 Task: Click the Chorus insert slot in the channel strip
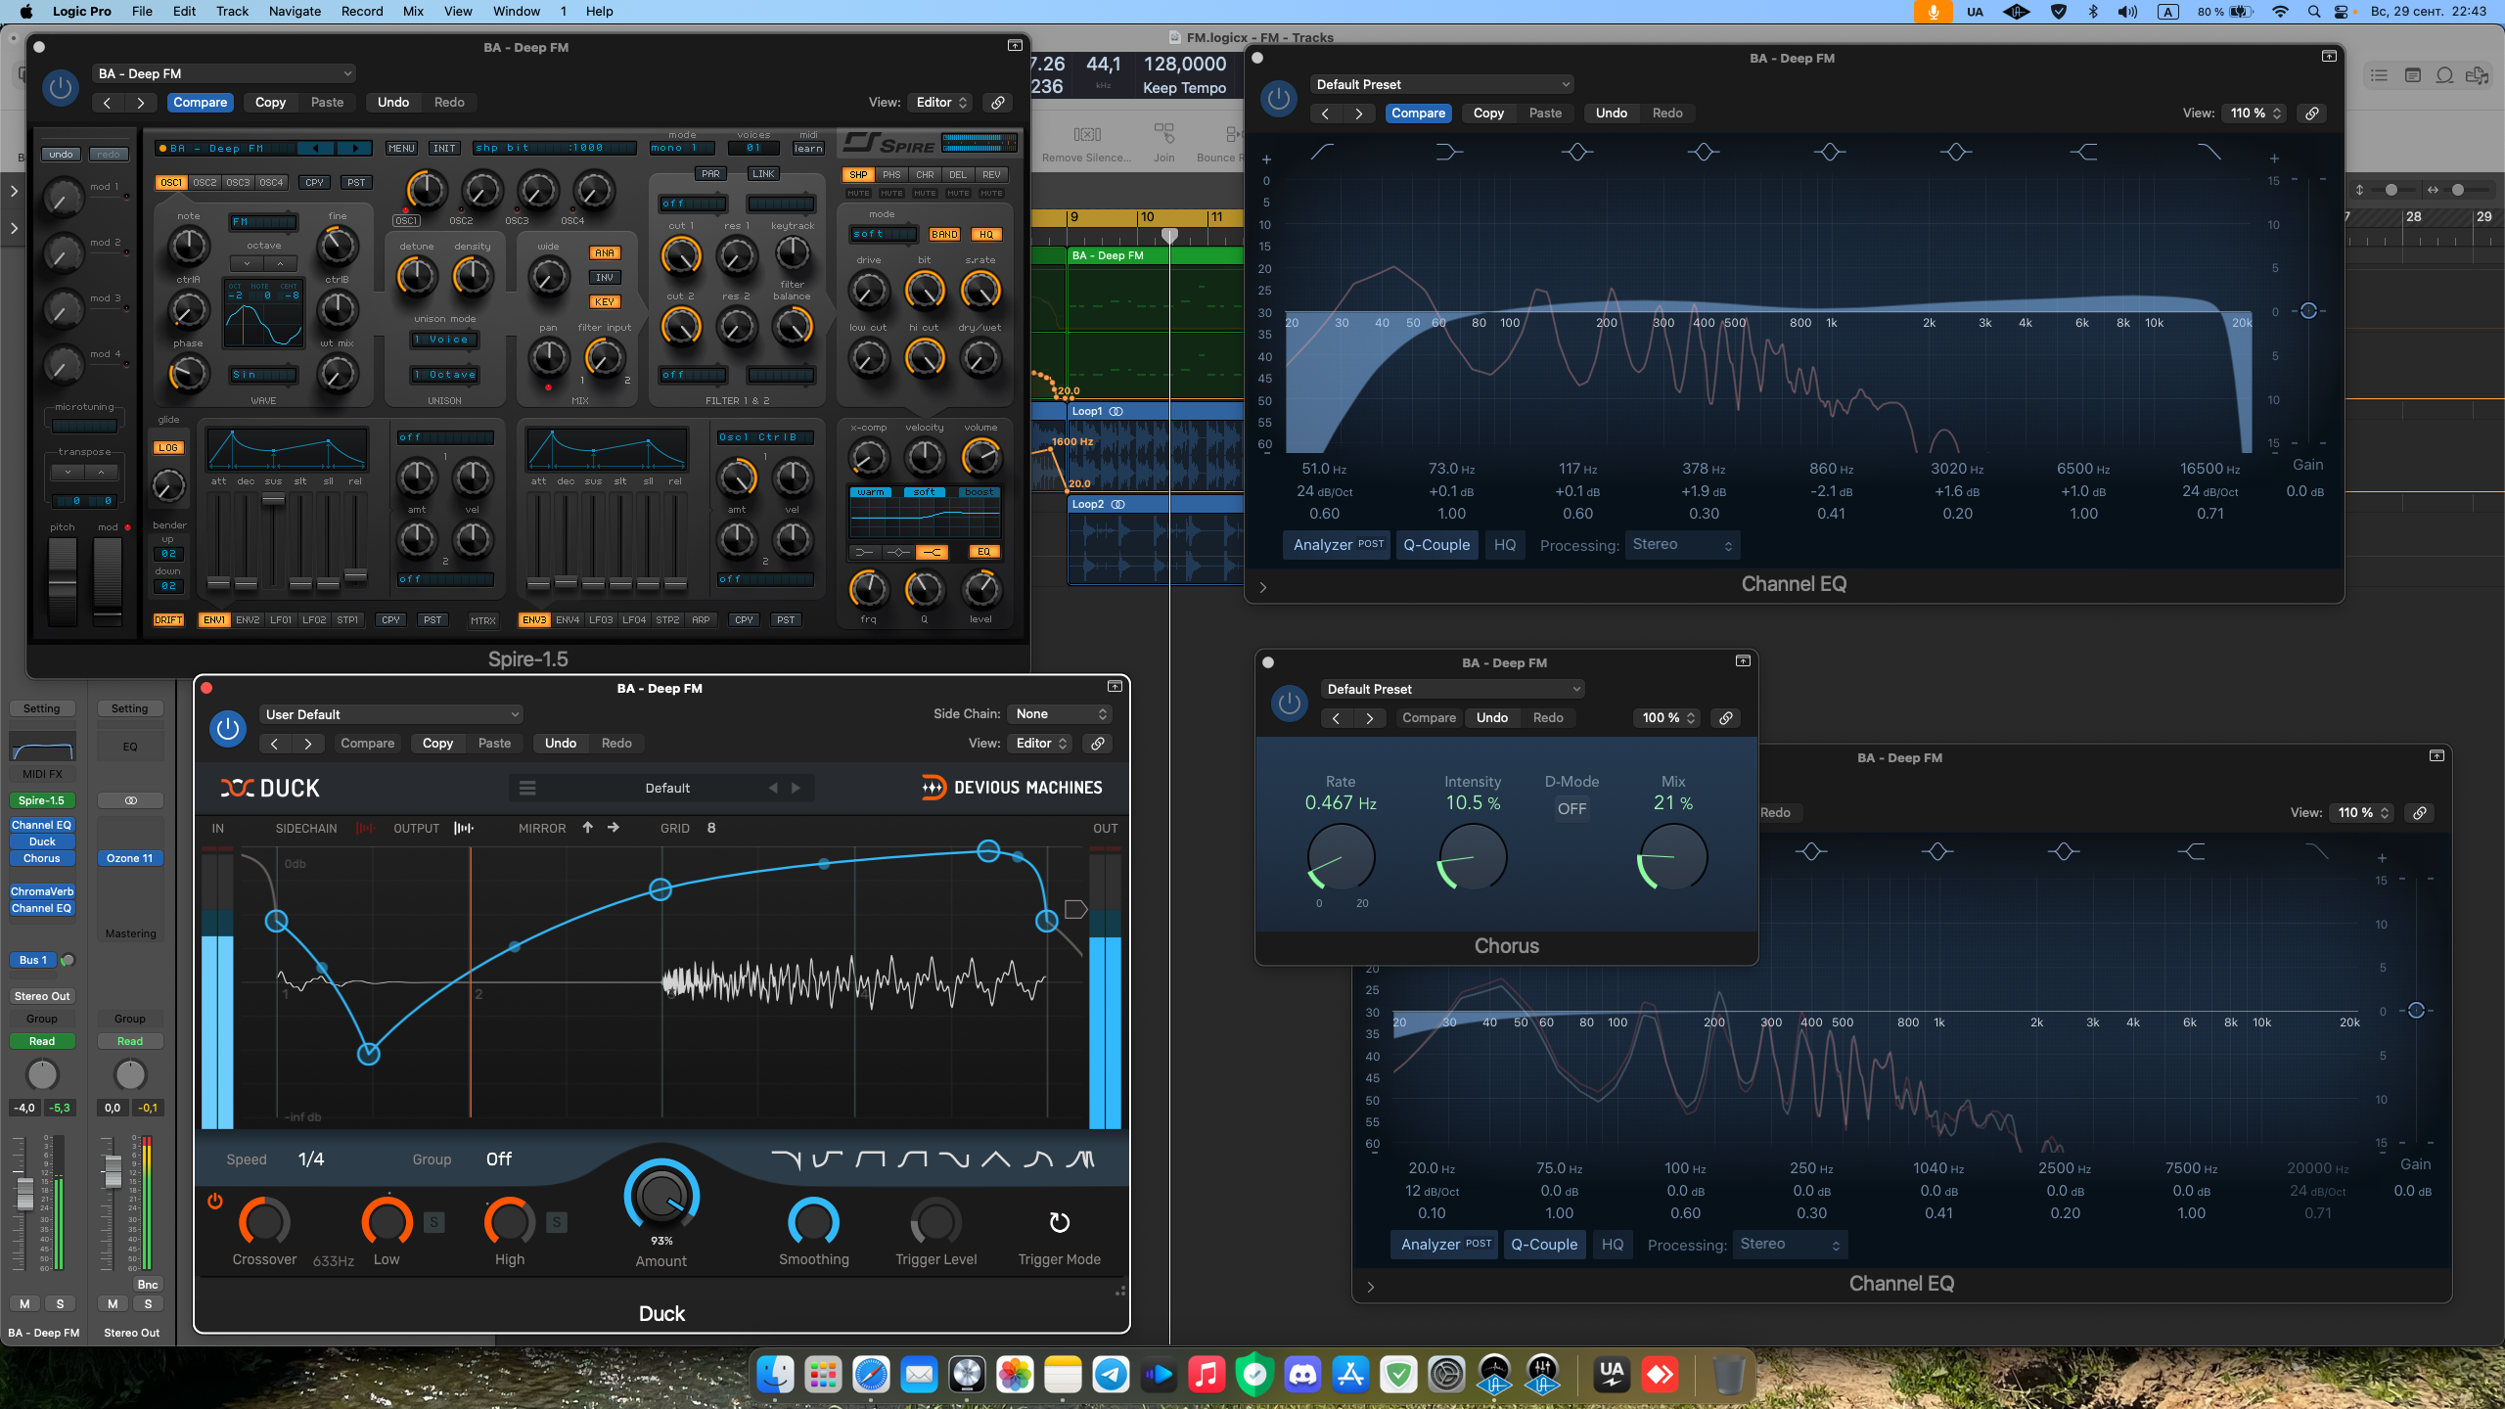click(42, 858)
